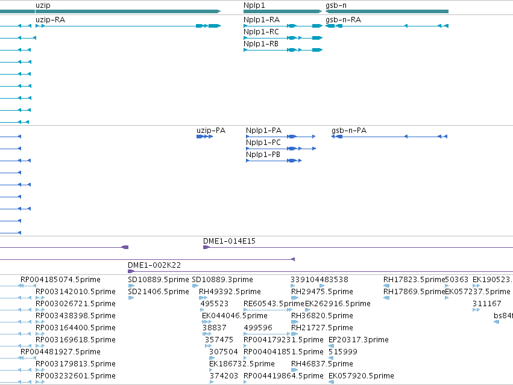Click the EP20317.3prime EST label
Image resolution: width=513 pixels, height=385 pixels.
point(359,340)
